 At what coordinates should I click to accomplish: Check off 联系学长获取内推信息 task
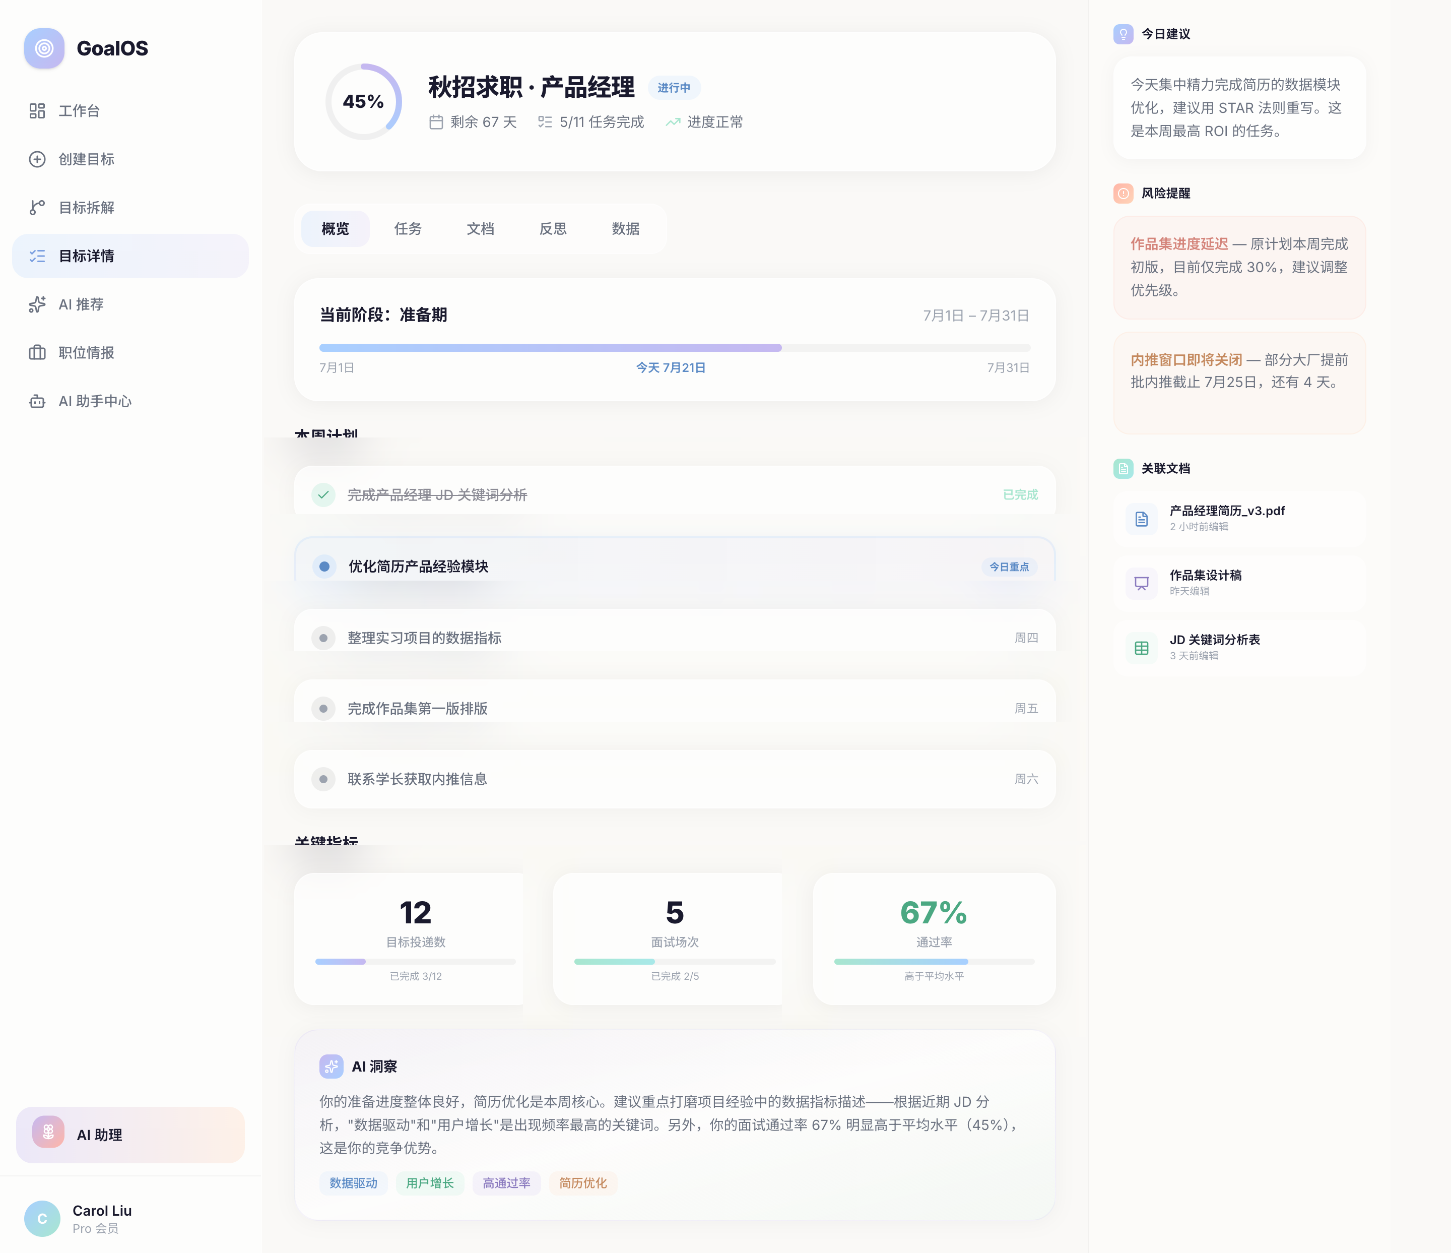[x=323, y=779]
